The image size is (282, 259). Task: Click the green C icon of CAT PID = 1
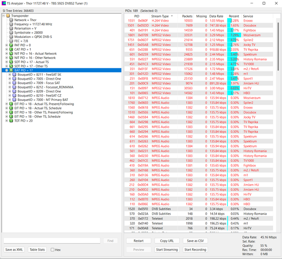(x=11, y=49)
